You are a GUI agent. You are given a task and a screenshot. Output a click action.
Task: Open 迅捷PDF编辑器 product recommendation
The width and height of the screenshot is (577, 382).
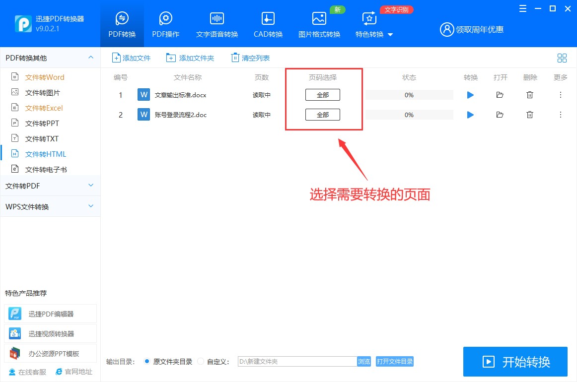[51, 314]
